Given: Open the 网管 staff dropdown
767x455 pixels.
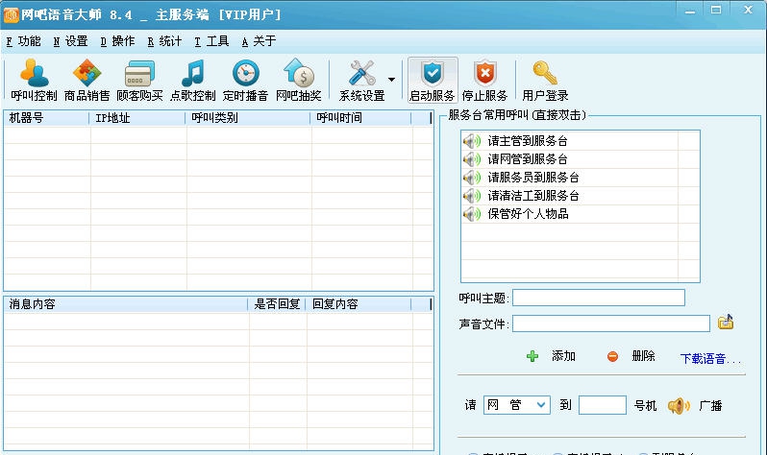Looking at the screenshot, I should click(x=517, y=405).
